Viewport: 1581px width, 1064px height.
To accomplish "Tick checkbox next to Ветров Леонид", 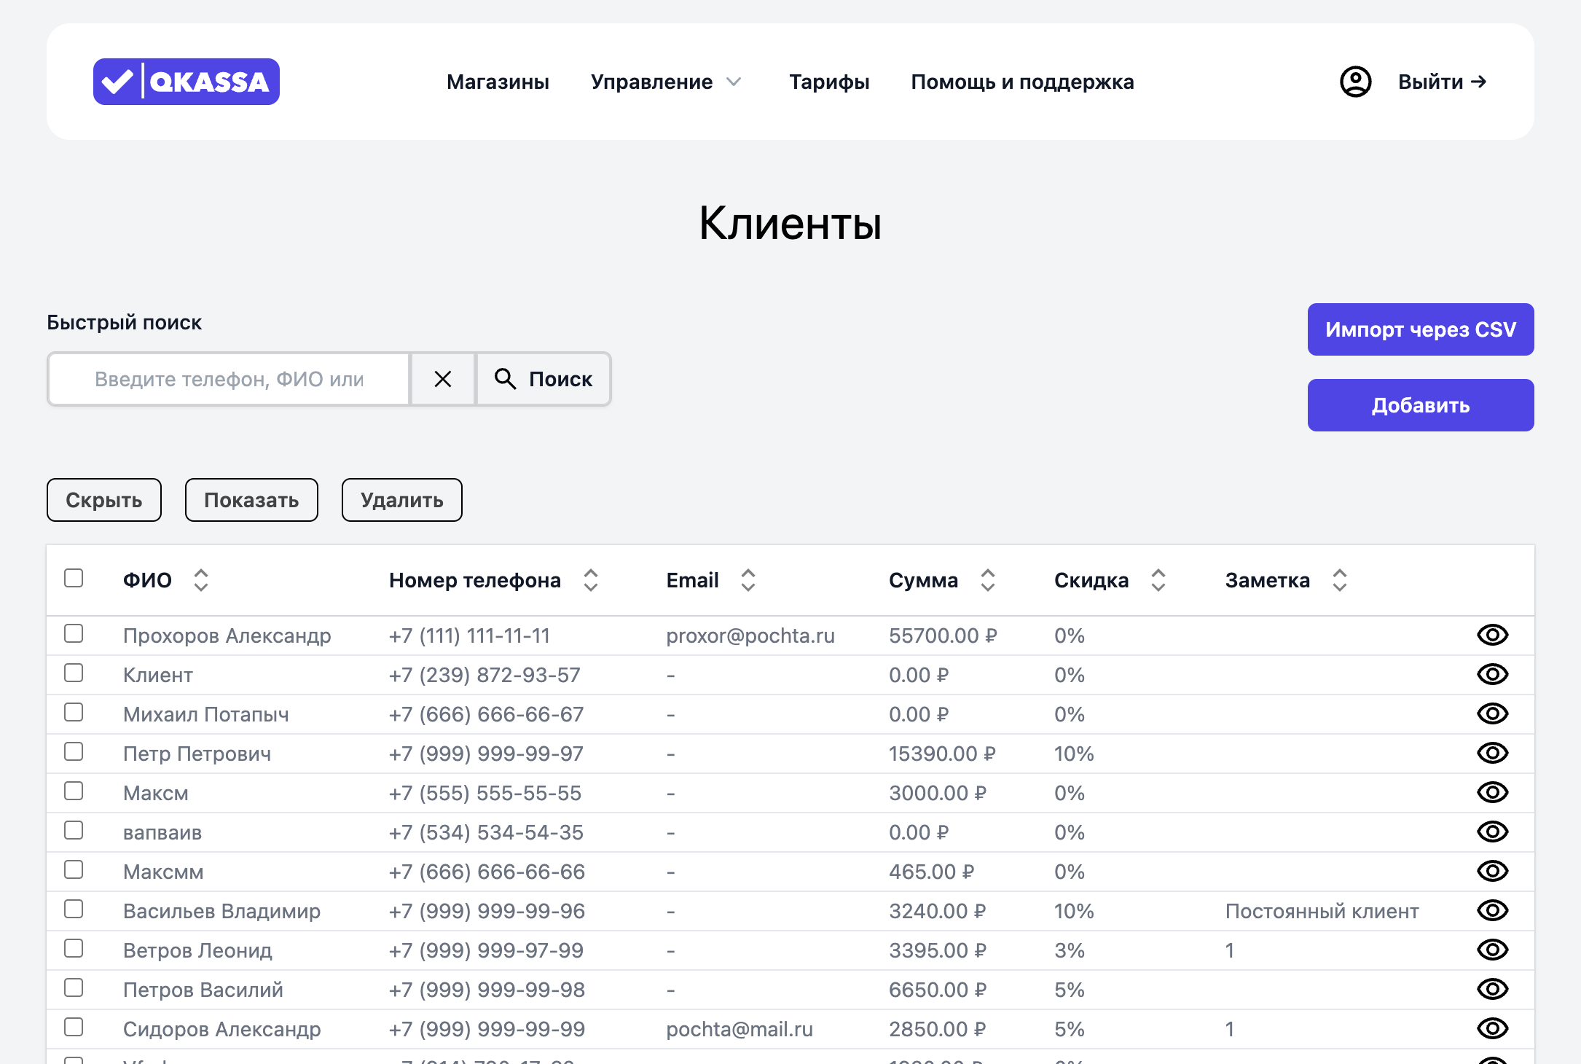I will tap(74, 948).
